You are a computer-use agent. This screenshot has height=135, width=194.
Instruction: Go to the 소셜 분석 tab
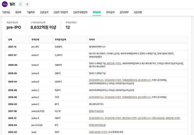(x=44, y=12)
